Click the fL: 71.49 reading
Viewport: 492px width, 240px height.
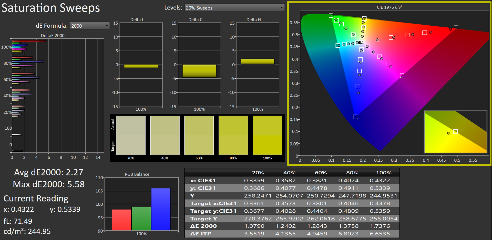click(18, 221)
